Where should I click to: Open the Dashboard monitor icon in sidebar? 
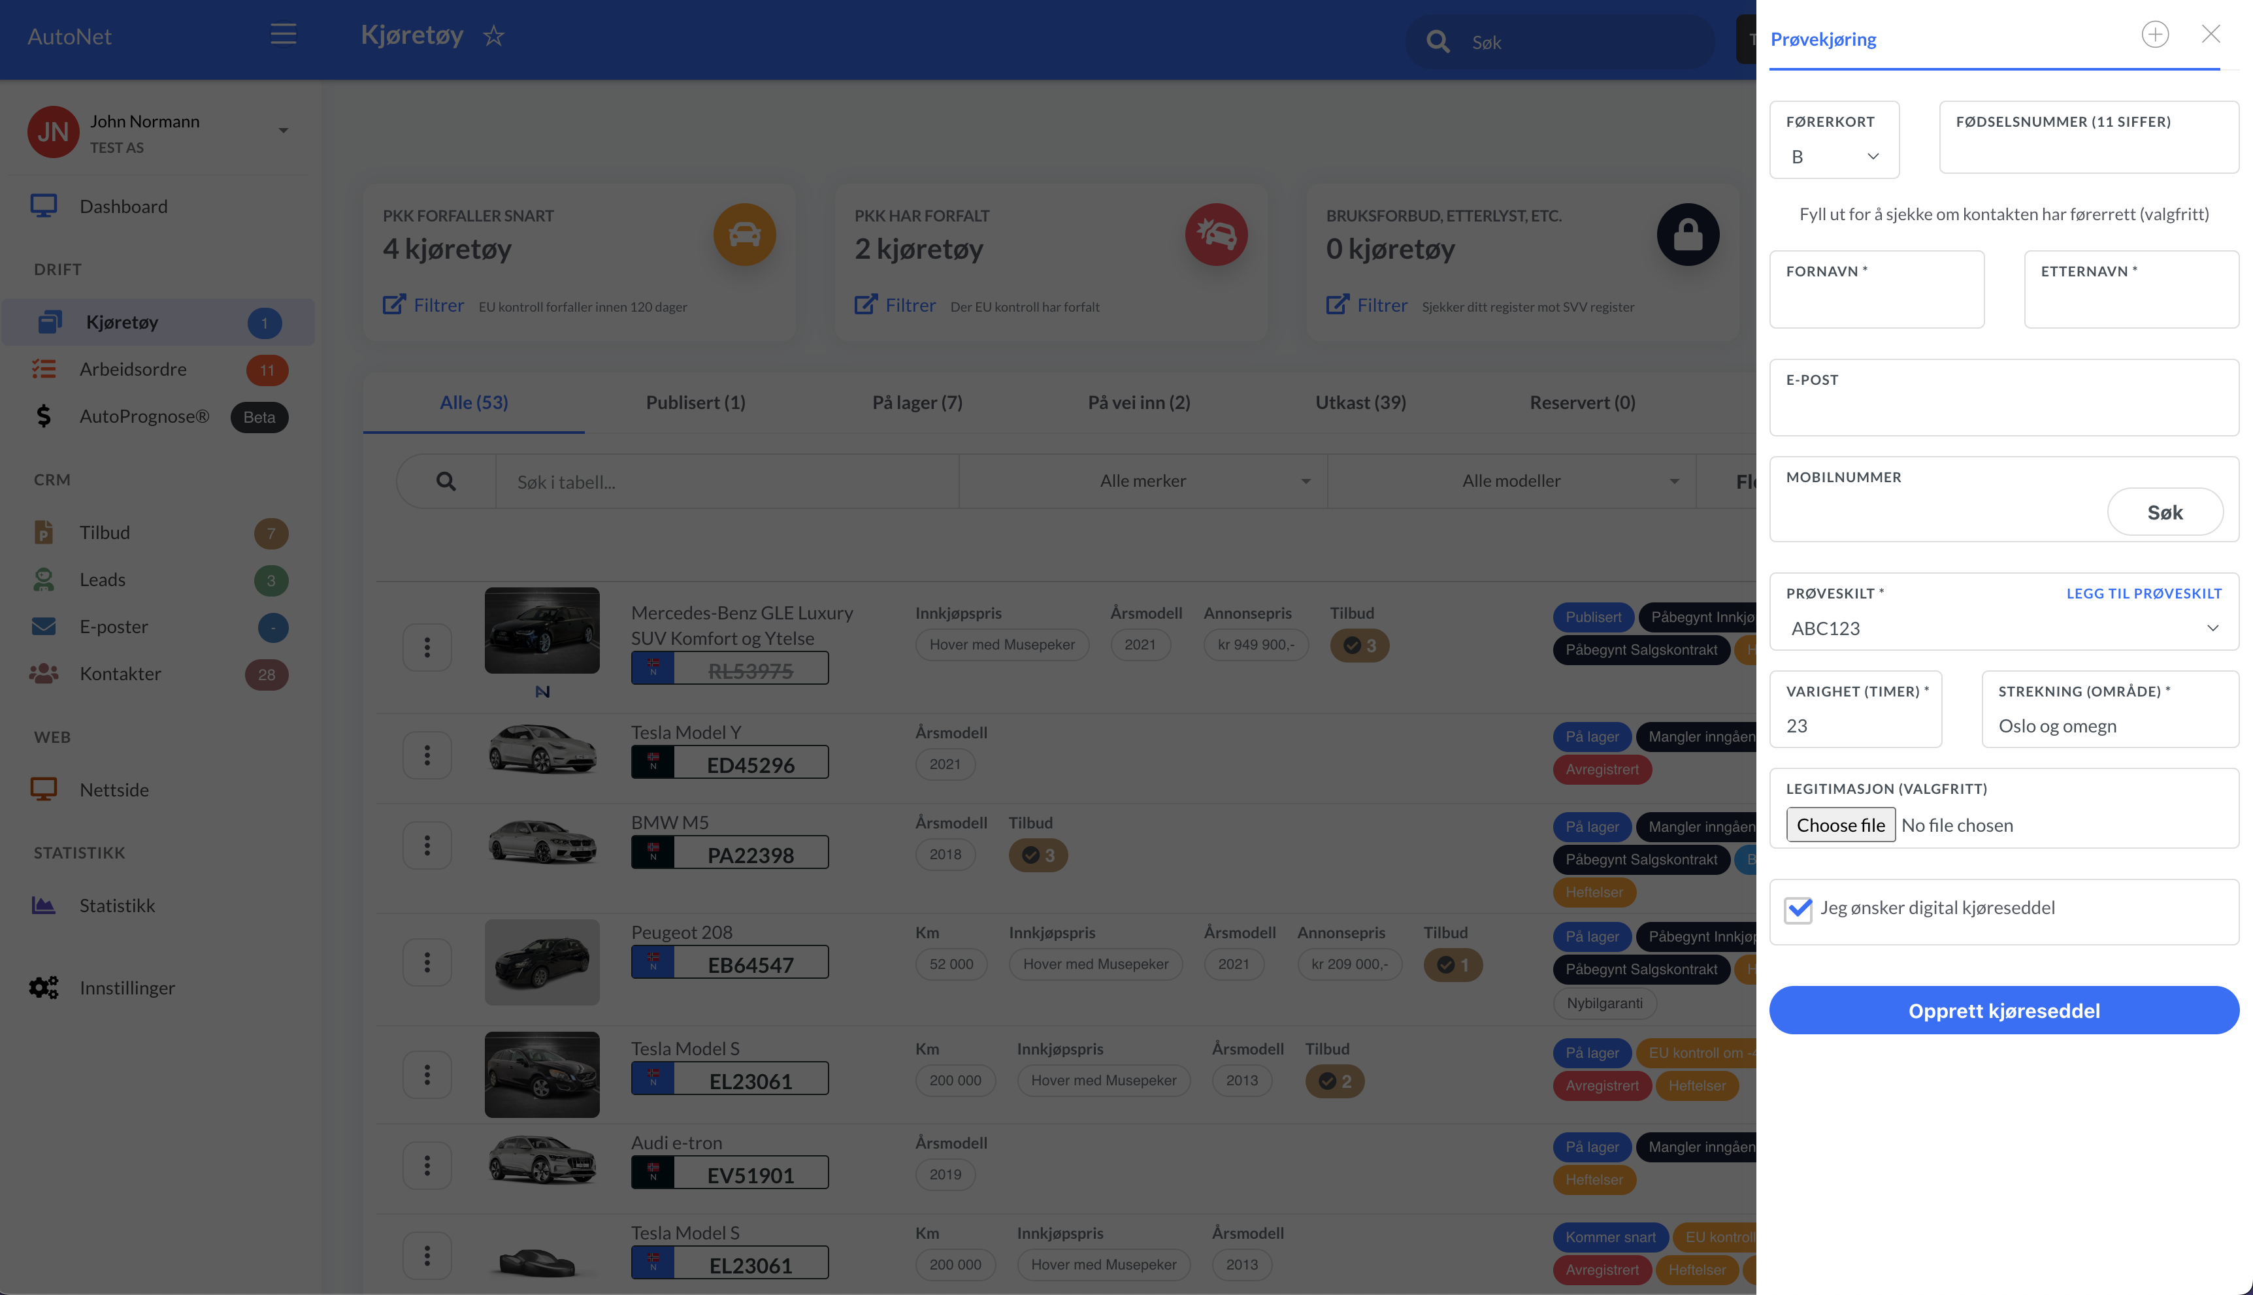(x=44, y=205)
